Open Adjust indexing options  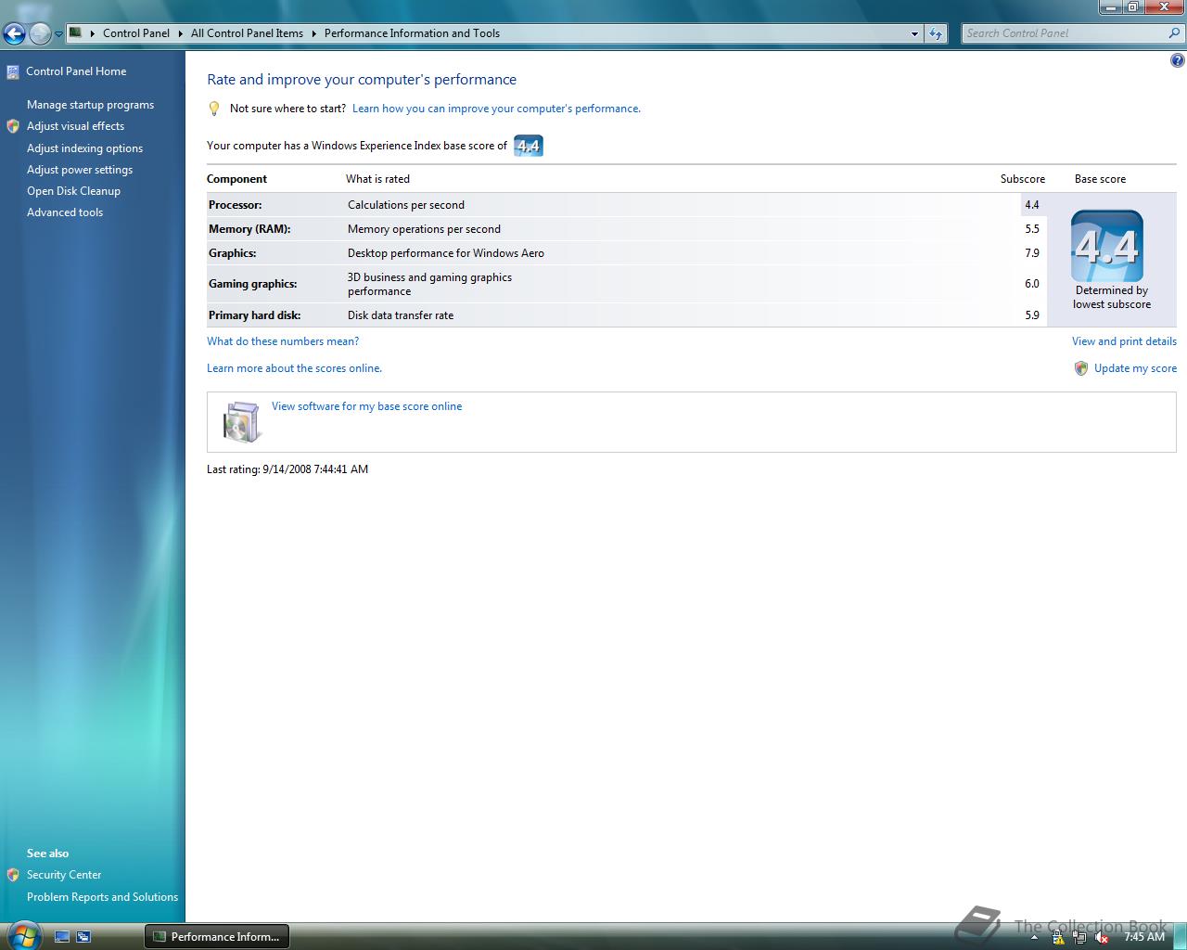[84, 148]
